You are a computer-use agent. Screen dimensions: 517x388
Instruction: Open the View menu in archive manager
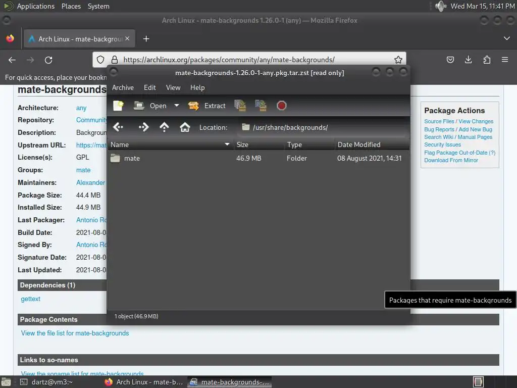(x=173, y=87)
